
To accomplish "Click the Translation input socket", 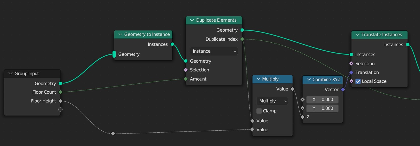I will coord(351,72).
